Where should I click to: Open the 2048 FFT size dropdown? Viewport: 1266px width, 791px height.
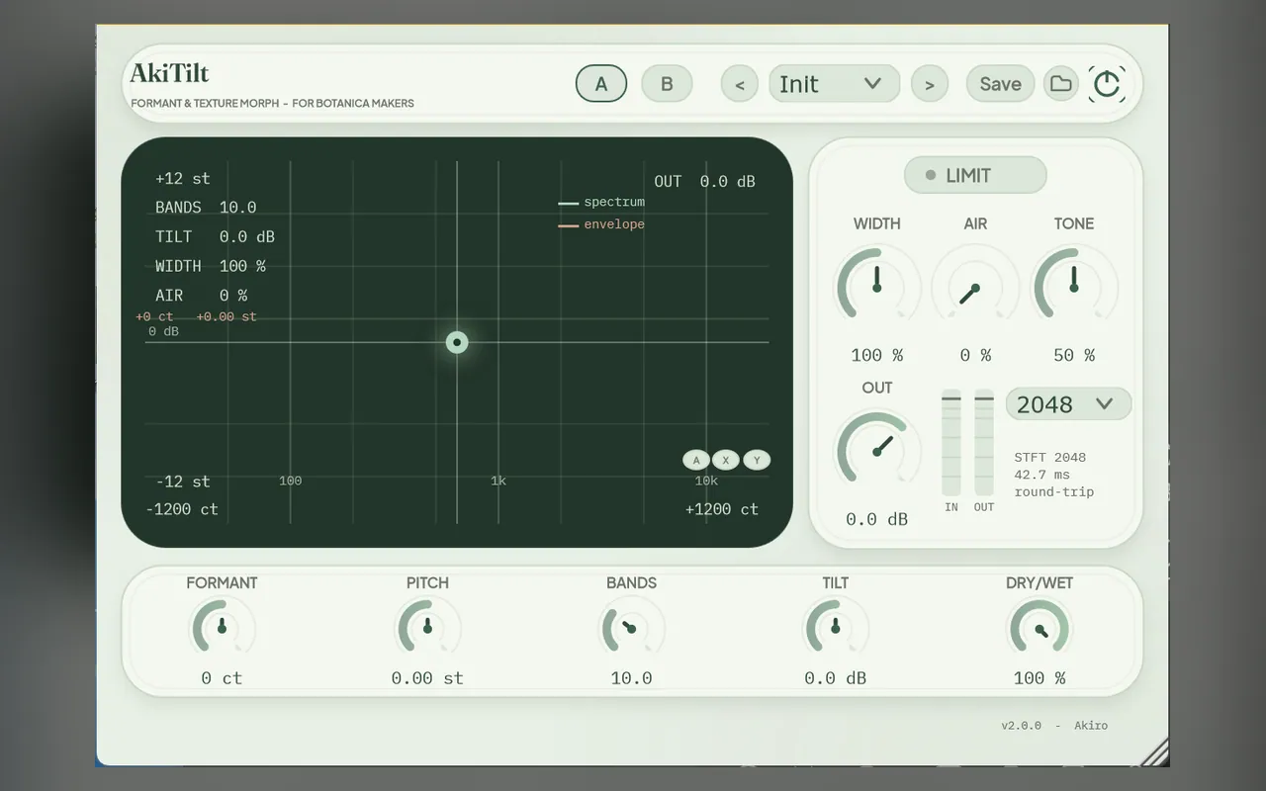click(1068, 403)
